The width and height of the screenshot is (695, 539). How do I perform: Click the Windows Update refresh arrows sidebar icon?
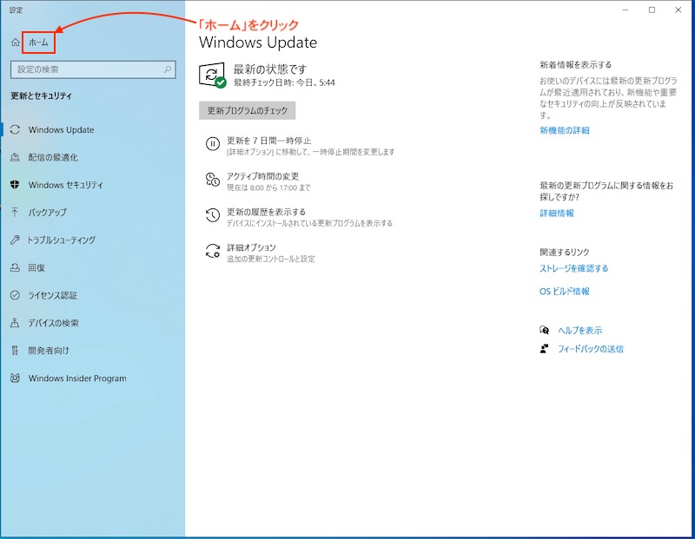tap(15, 130)
